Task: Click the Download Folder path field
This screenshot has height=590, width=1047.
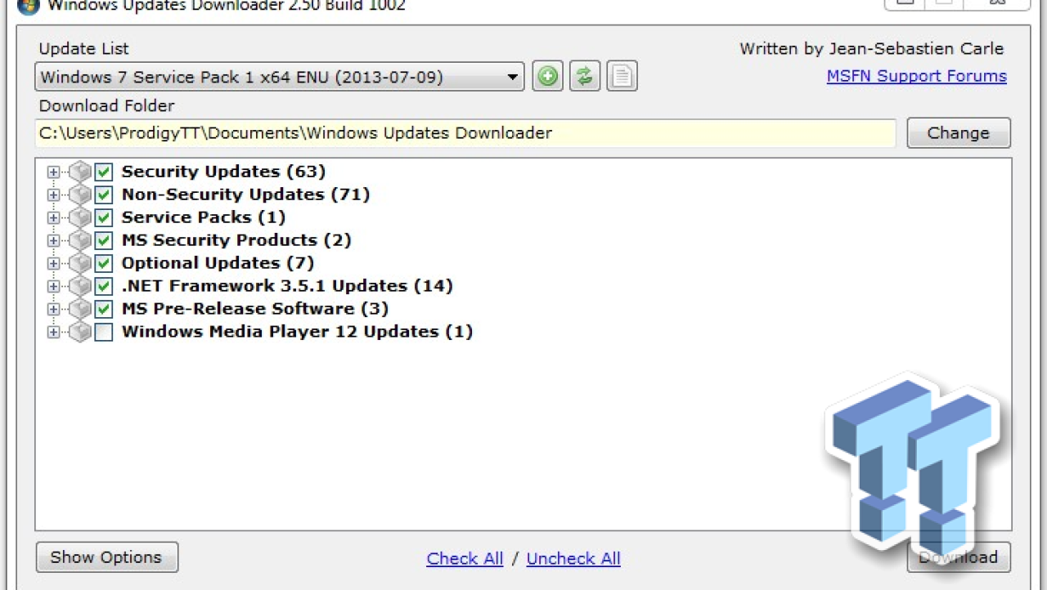Action: click(x=465, y=133)
